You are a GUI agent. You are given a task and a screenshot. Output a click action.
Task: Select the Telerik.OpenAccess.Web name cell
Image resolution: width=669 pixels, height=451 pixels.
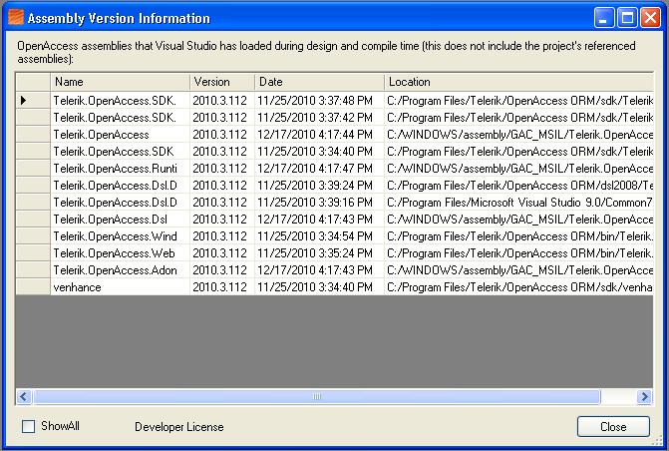[120, 253]
